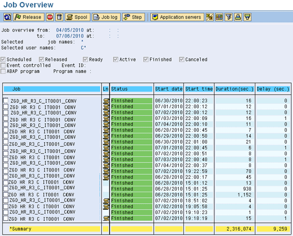
Task: Open the Job log
Action: coord(106,17)
